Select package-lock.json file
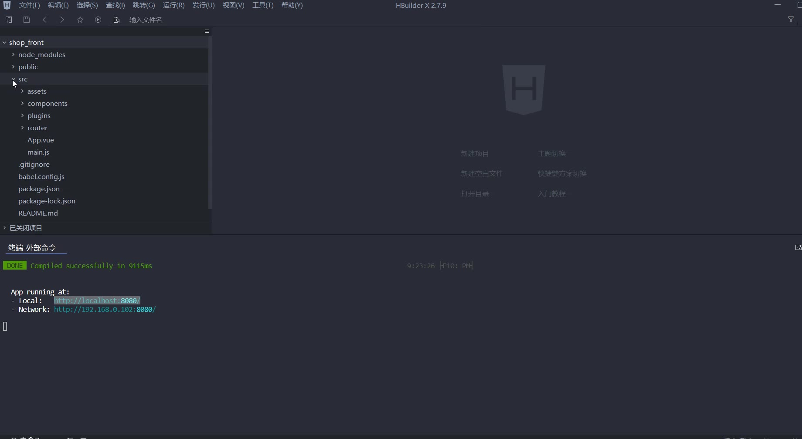 (x=47, y=201)
